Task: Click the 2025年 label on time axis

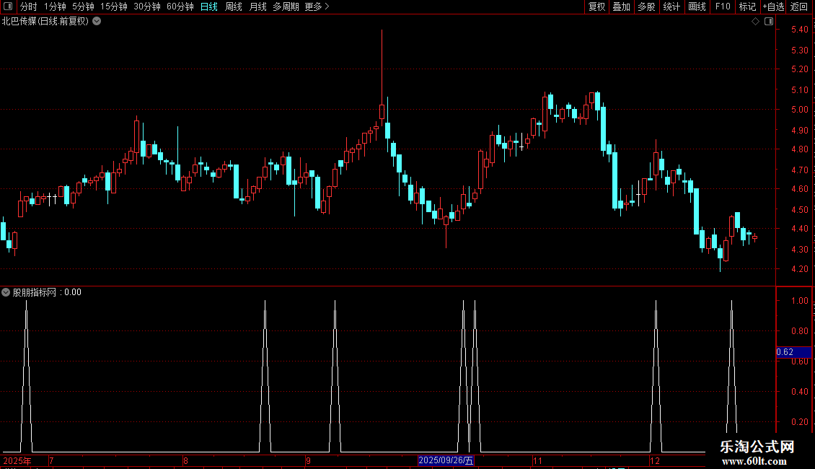Action: [x=17, y=460]
